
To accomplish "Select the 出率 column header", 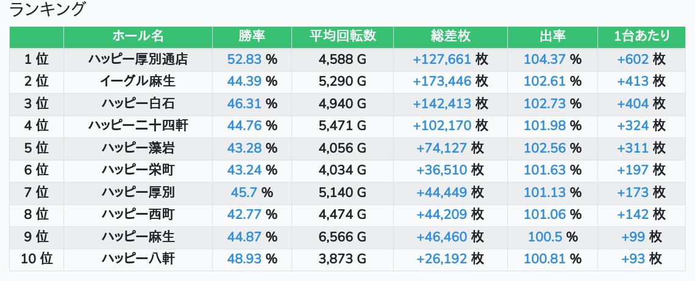I will tap(552, 36).
